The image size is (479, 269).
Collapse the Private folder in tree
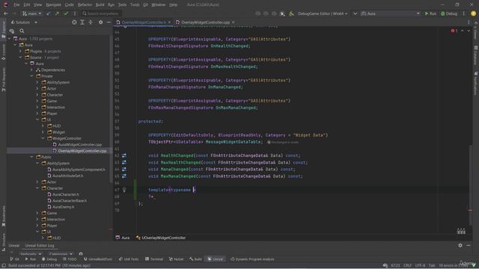click(x=31, y=76)
